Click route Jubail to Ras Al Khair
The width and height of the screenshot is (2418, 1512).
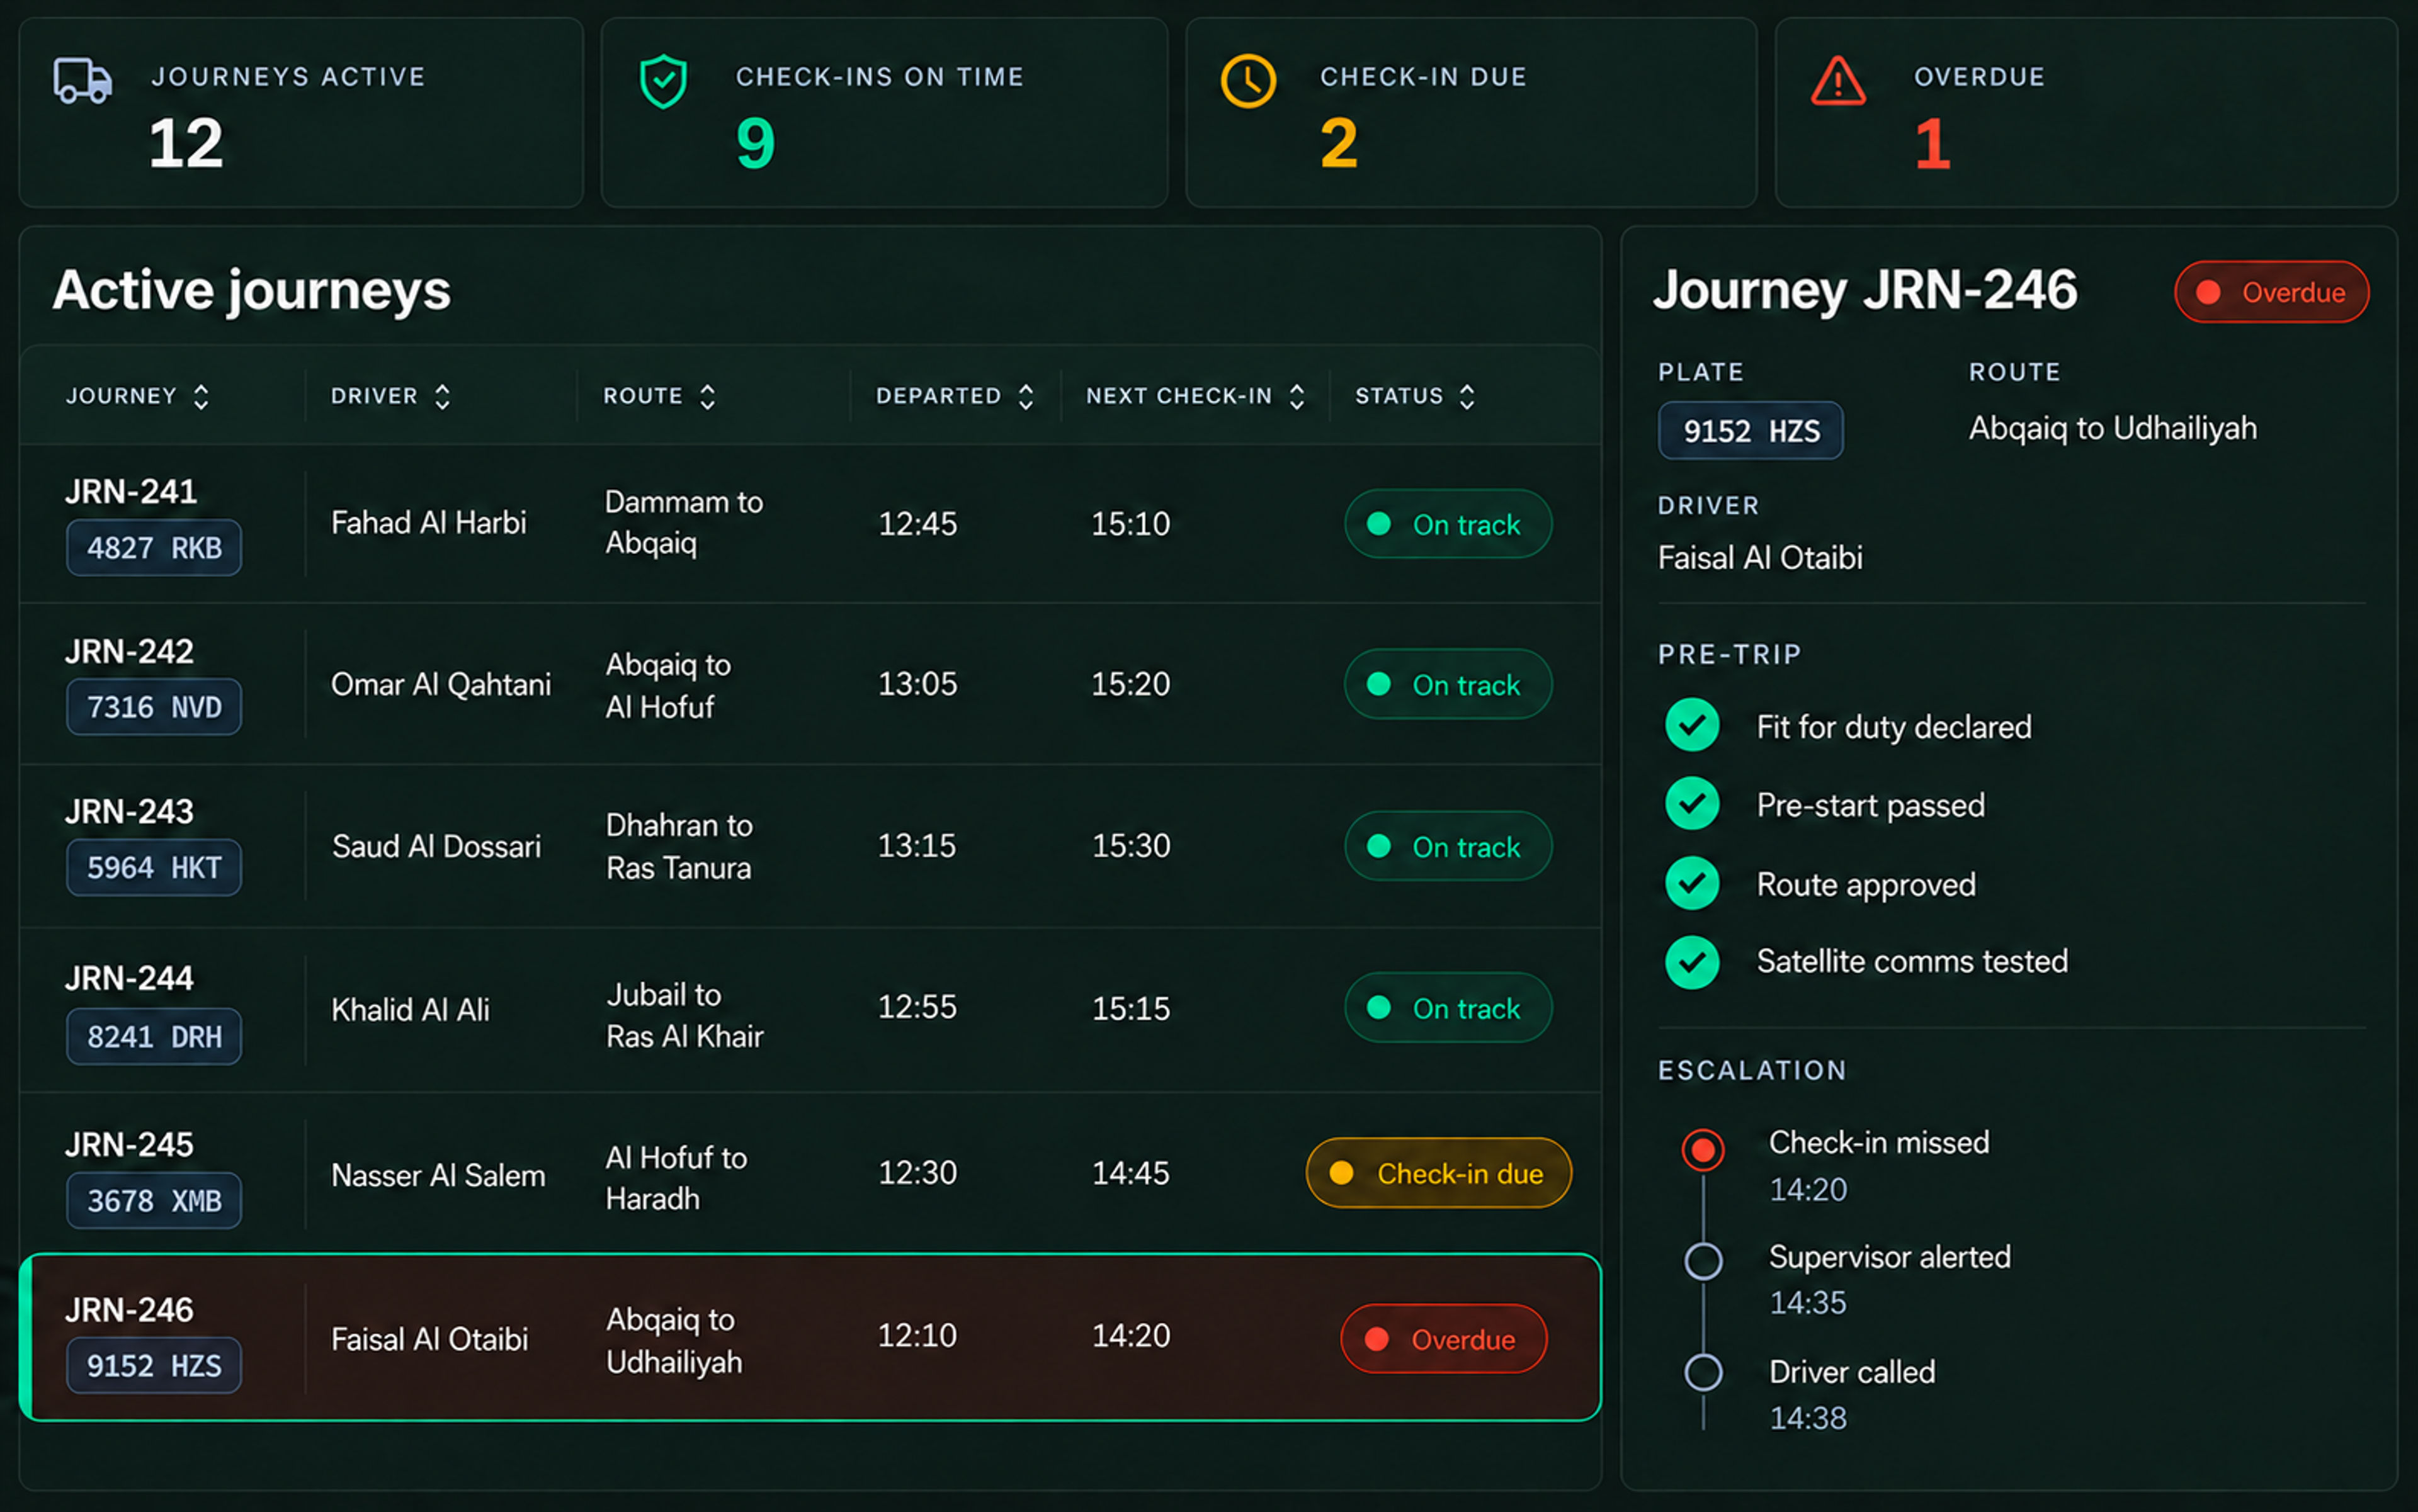tap(685, 1015)
